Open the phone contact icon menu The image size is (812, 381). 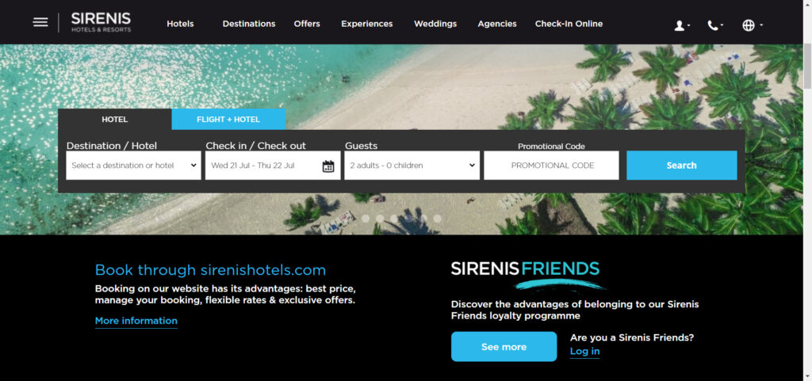[715, 25]
